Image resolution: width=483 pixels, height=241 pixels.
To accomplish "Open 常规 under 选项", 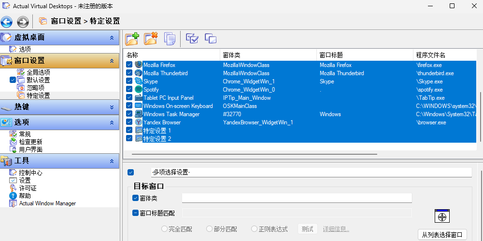I will coord(25,134).
